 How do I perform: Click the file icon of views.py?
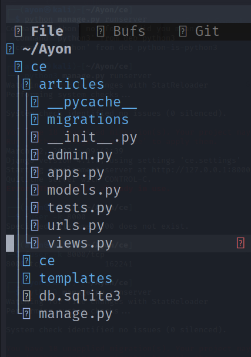(35, 243)
